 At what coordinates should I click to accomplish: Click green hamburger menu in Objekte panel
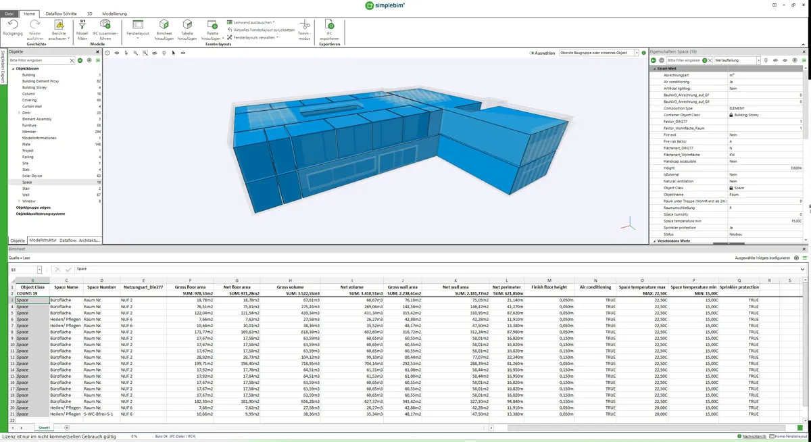[97, 61]
